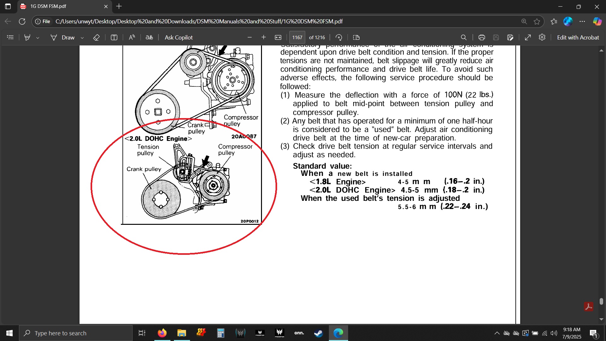
Task: Toggle fit to width view
Action: pyautogui.click(x=278, y=37)
